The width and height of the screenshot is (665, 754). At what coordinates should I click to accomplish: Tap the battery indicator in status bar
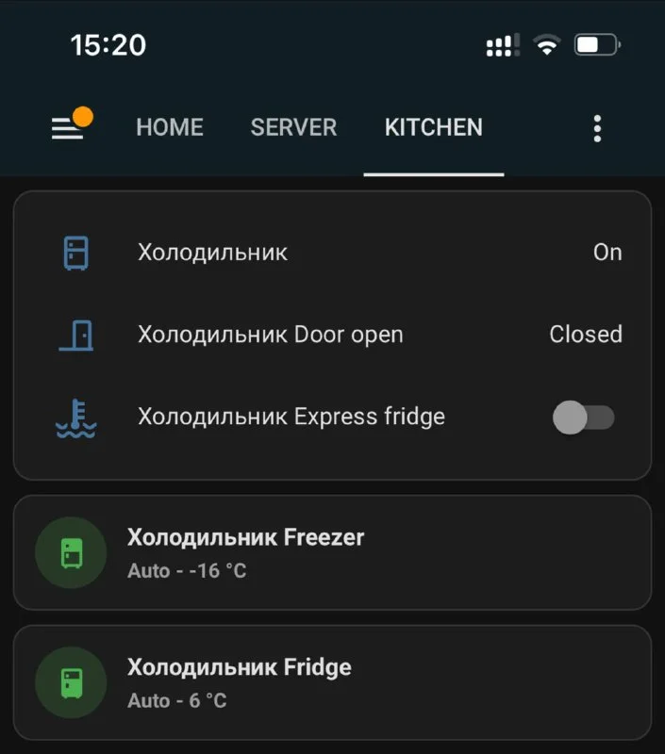(x=597, y=45)
